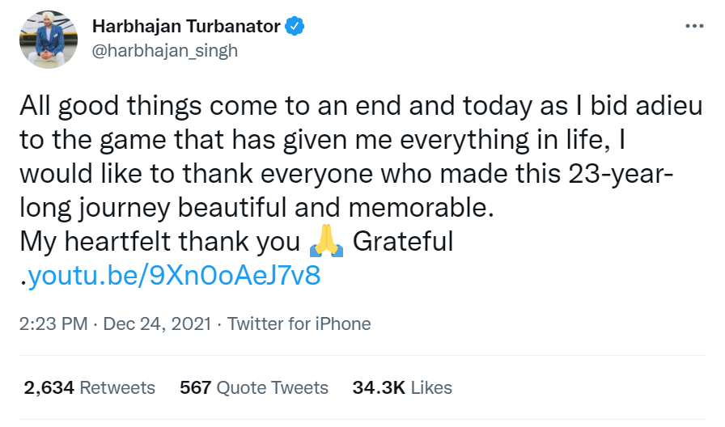Click the 2:23 PM timestamp
The width and height of the screenshot is (725, 427).
[x=53, y=324]
